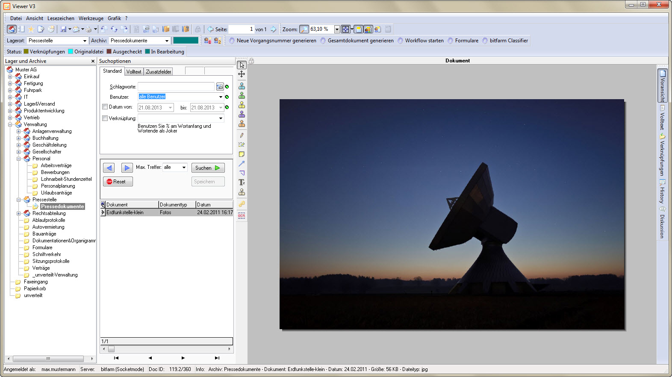Image resolution: width=672 pixels, height=377 pixels.
Task: Click the save disk icon
Action: tap(63, 29)
